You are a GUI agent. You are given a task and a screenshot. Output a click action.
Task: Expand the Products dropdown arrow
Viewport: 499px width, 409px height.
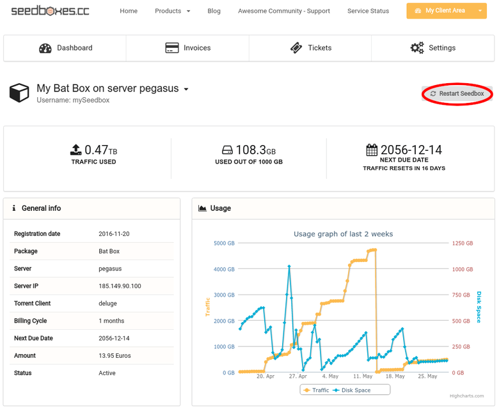188,11
